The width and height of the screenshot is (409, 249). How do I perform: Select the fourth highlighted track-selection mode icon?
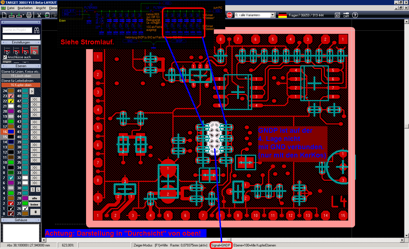34,51
